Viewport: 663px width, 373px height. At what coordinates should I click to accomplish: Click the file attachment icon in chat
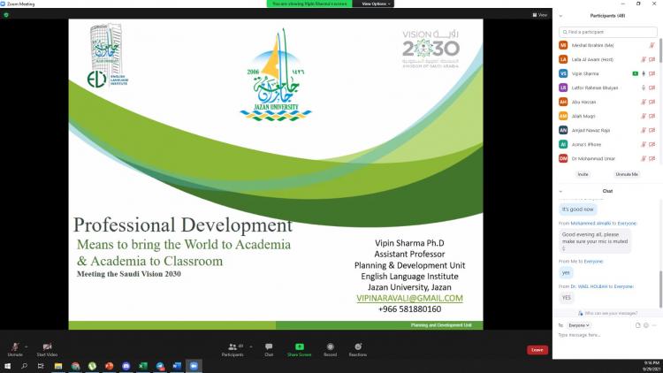(x=636, y=325)
